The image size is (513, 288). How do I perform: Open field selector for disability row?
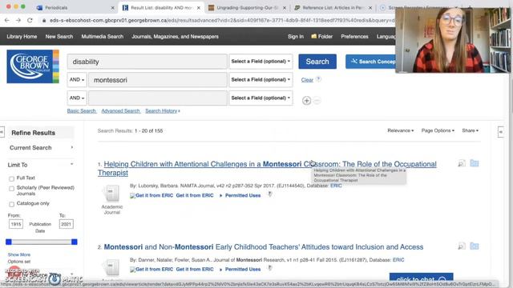pyautogui.click(x=261, y=62)
